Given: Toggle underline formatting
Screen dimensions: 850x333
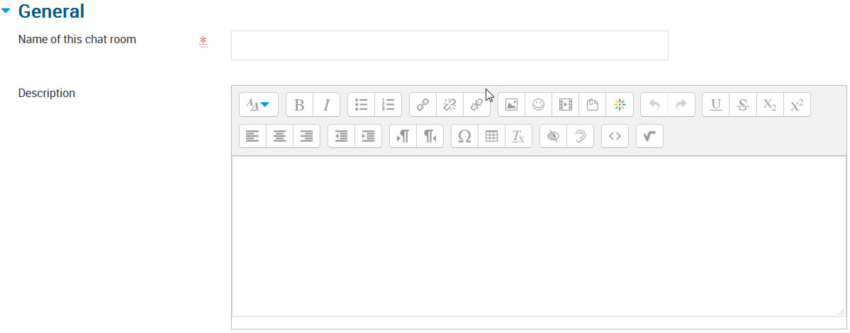Looking at the screenshot, I should click(x=716, y=104).
